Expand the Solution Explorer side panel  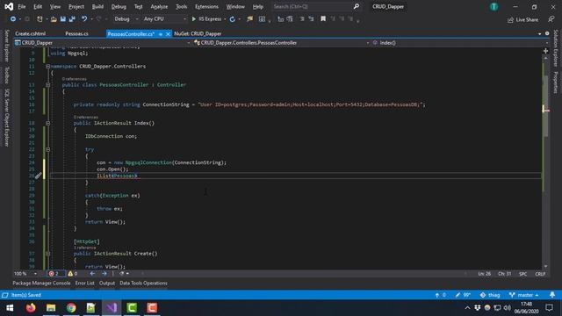[556, 48]
